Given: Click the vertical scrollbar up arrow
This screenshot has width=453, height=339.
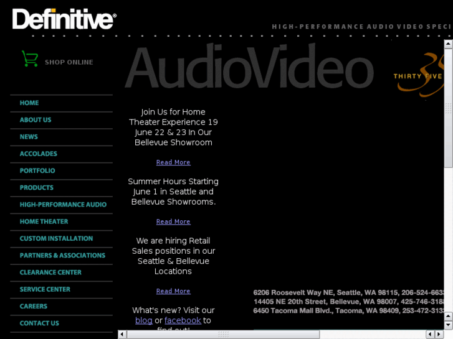Looking at the screenshot, I should [x=448, y=44].
